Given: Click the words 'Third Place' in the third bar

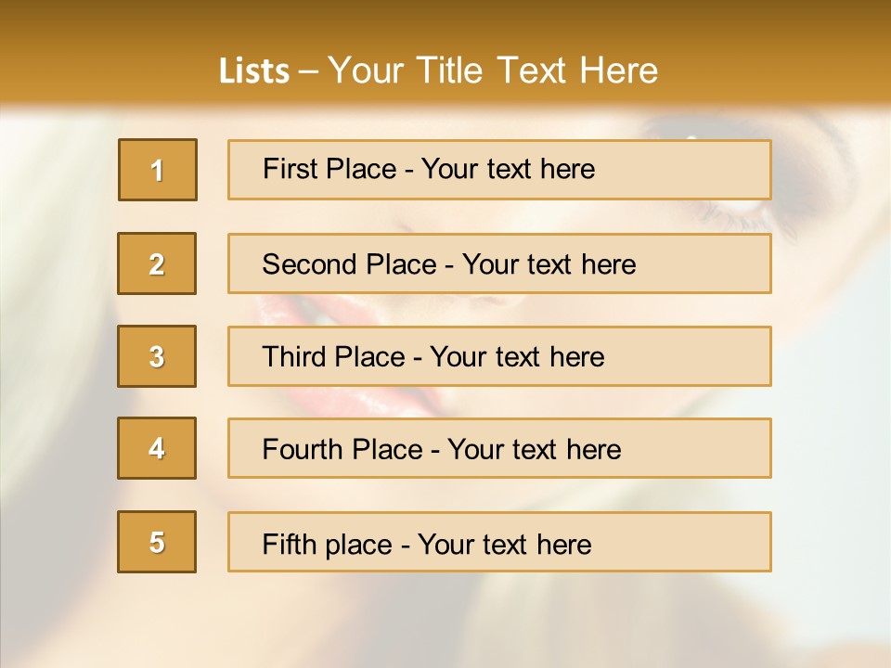Looking at the screenshot, I should (x=333, y=356).
